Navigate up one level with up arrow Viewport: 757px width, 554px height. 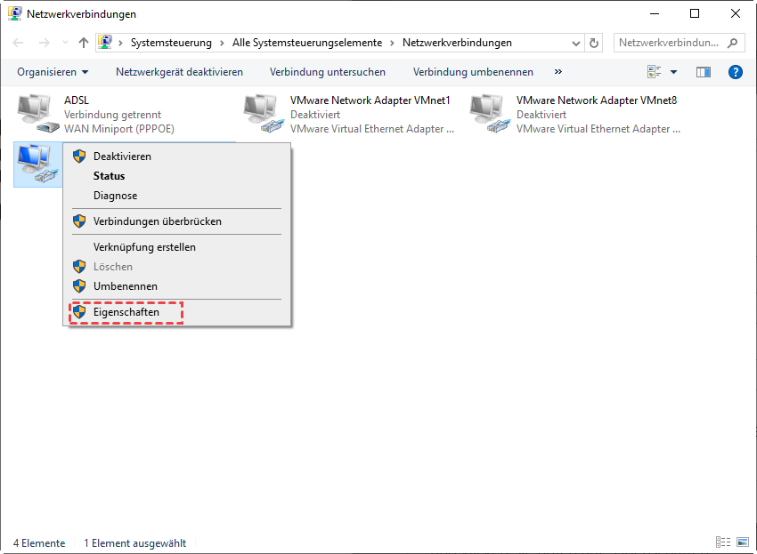click(x=84, y=43)
